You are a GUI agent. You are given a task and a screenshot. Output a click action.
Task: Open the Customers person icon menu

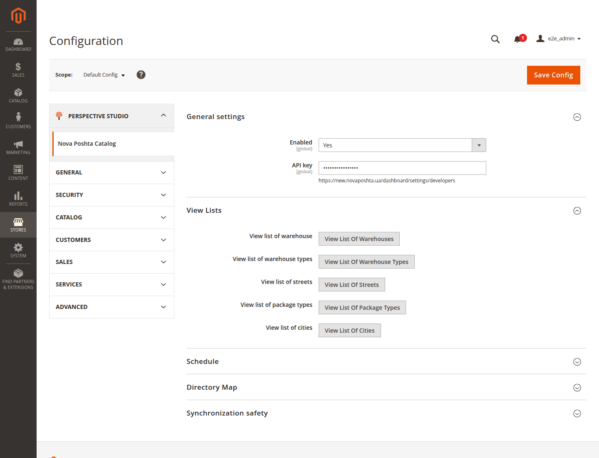click(x=18, y=121)
